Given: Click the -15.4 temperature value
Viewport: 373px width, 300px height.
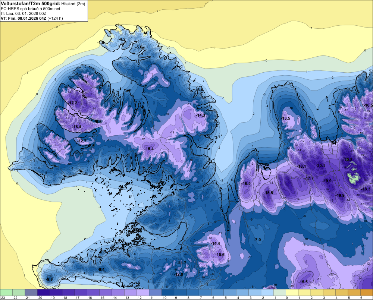Looking at the screenshot, I should click(x=149, y=149).
